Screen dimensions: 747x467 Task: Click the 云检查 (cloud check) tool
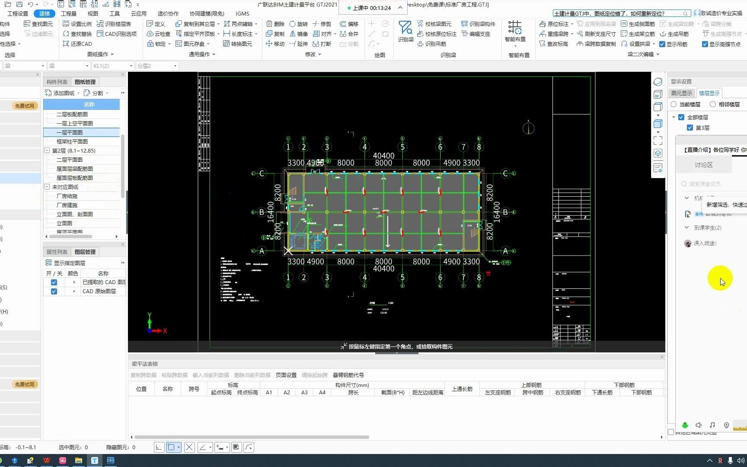point(159,34)
